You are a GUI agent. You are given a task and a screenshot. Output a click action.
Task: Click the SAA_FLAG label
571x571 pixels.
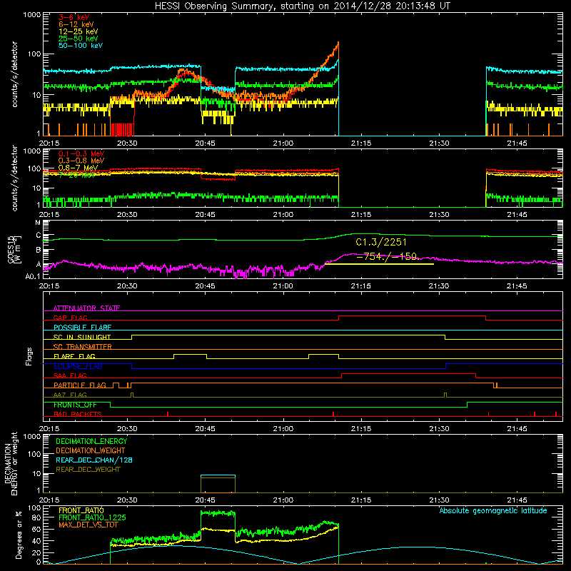[x=70, y=375]
